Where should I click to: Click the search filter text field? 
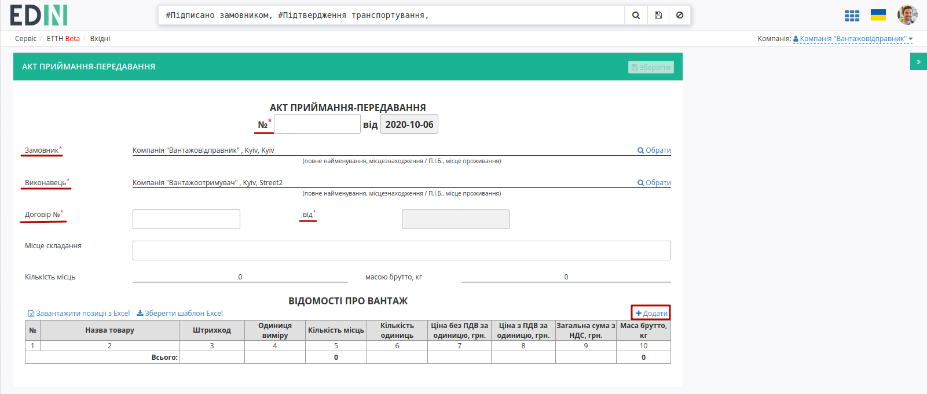click(x=391, y=16)
